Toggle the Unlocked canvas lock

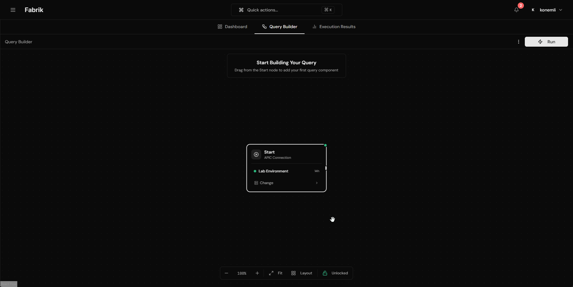(335, 273)
